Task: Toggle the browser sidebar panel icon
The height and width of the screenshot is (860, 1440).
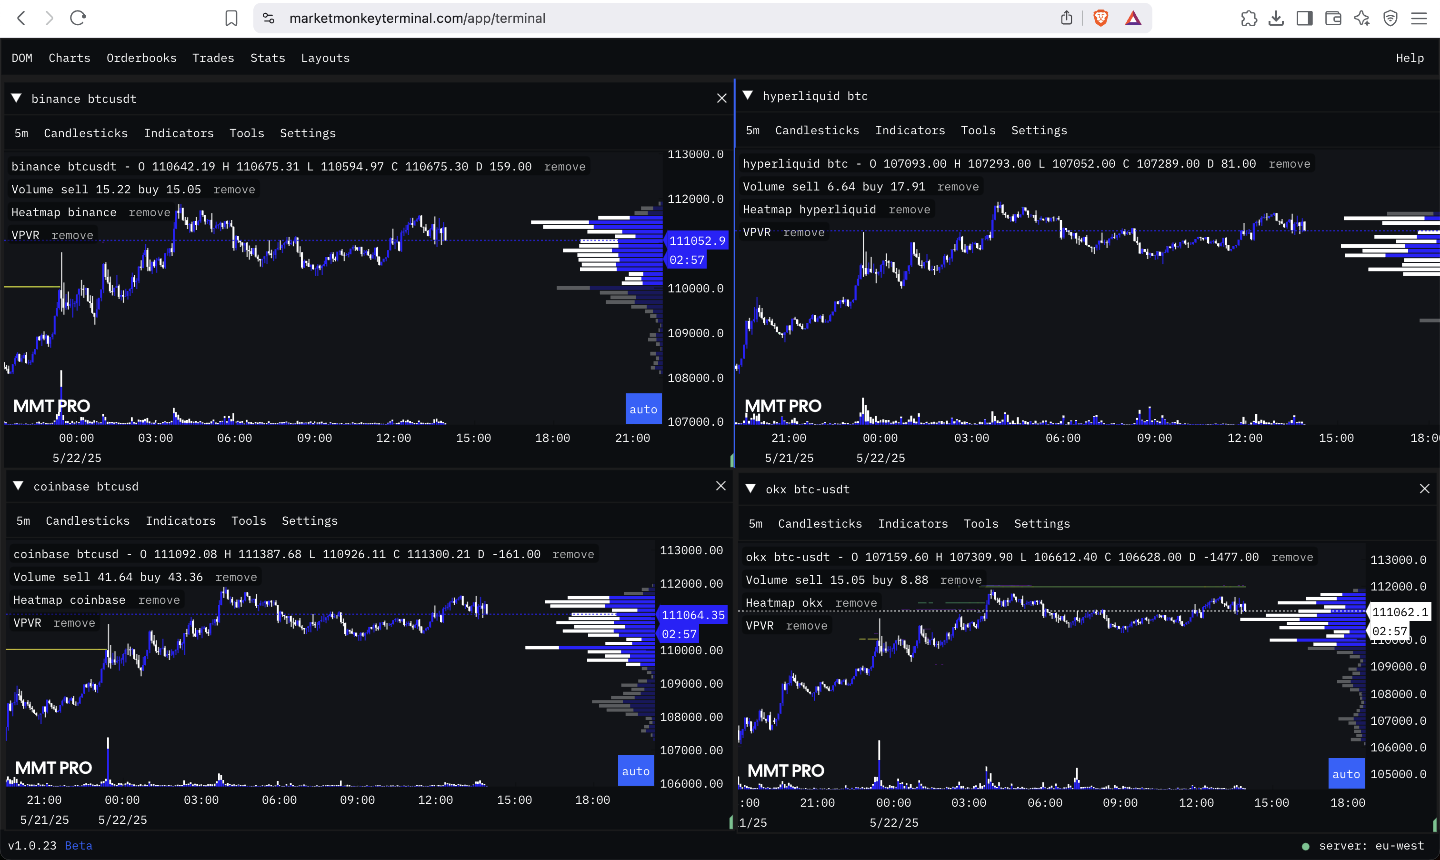Action: click(x=1304, y=18)
